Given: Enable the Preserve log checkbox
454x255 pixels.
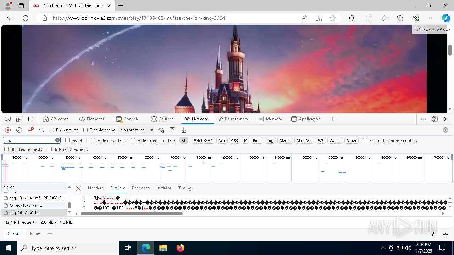Looking at the screenshot, I should pyautogui.click(x=52, y=130).
